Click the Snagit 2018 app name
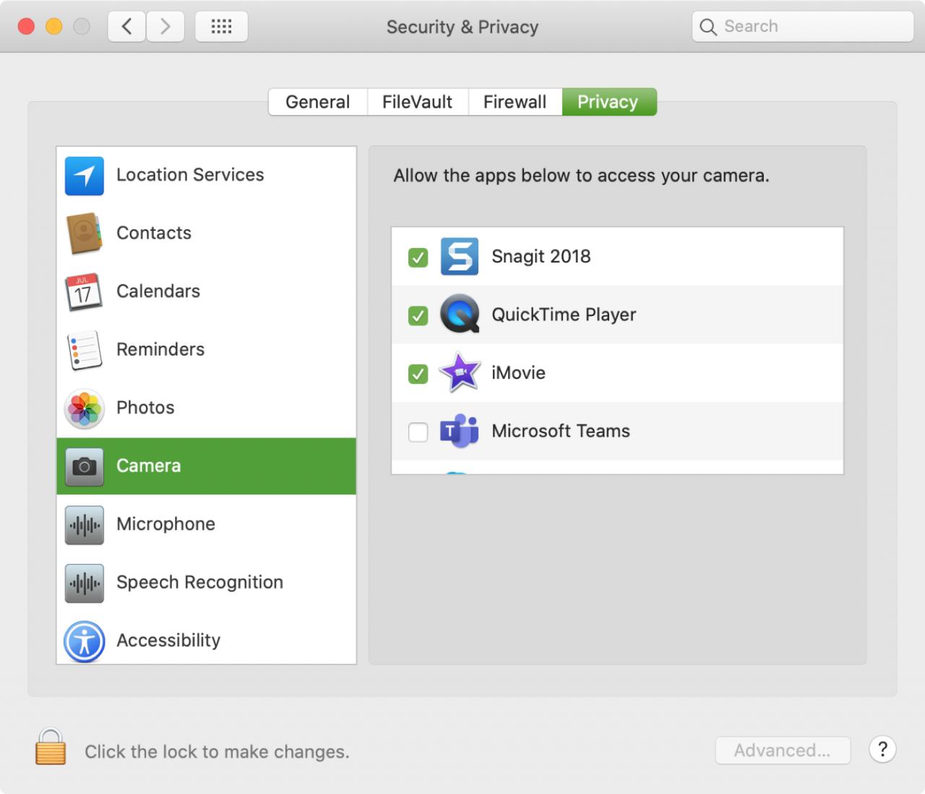 click(x=541, y=257)
